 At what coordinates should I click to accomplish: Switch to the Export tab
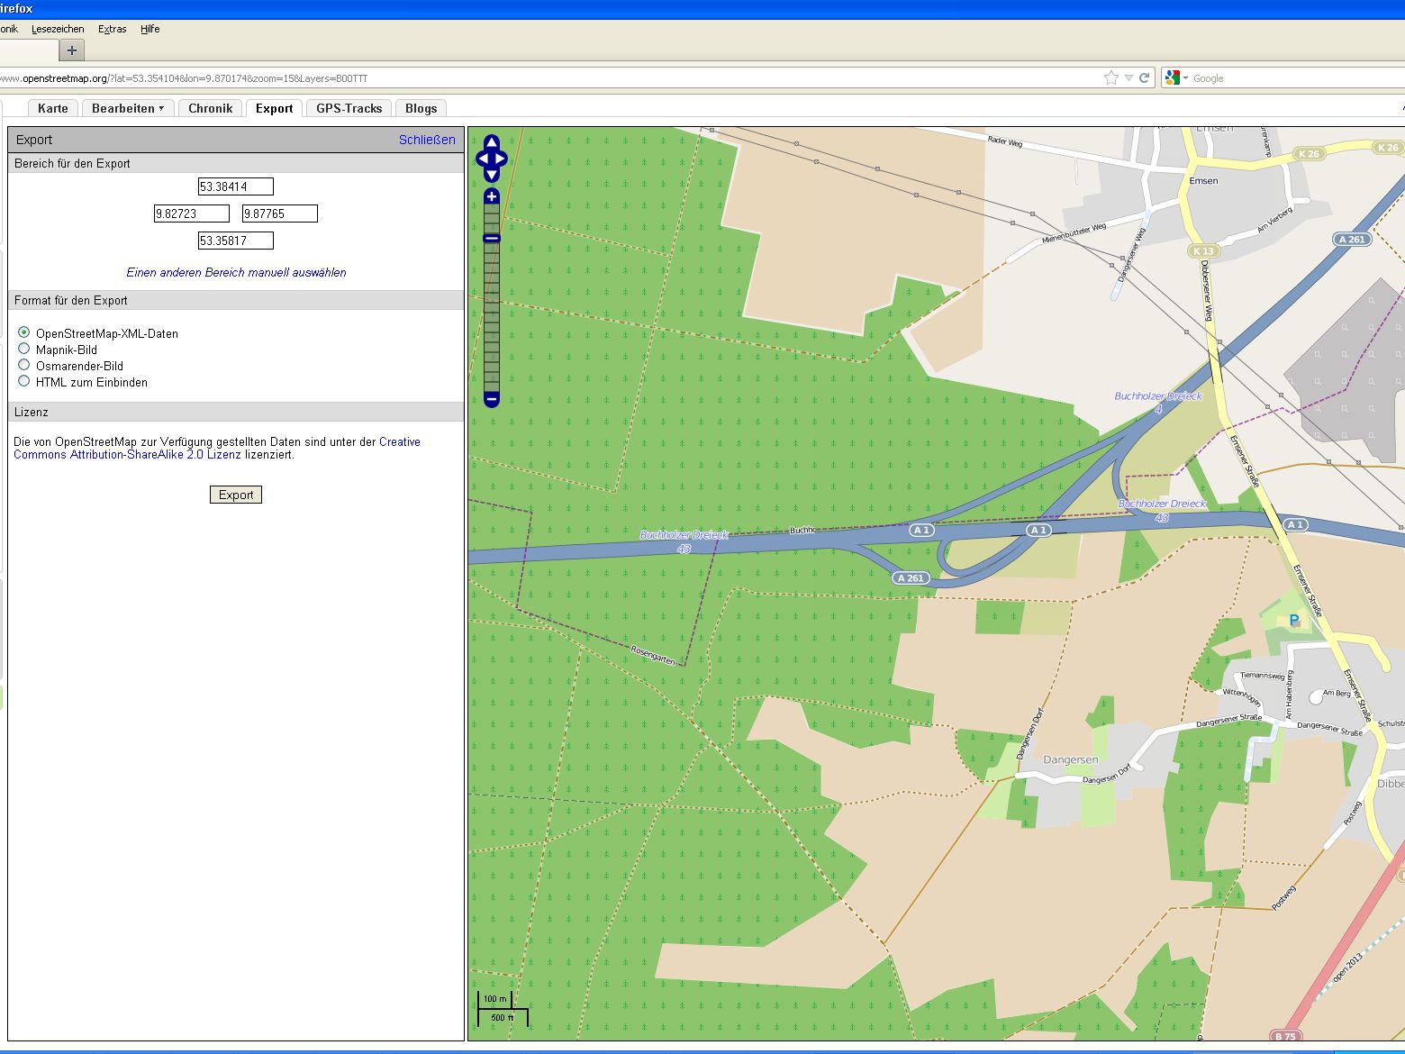[x=274, y=108]
